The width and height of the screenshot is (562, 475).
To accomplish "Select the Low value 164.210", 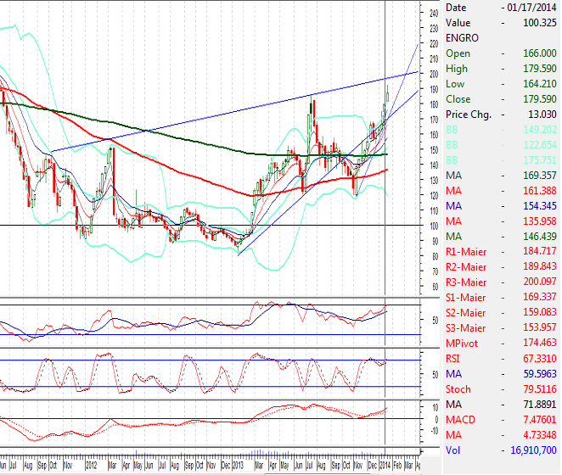I will coord(538,84).
